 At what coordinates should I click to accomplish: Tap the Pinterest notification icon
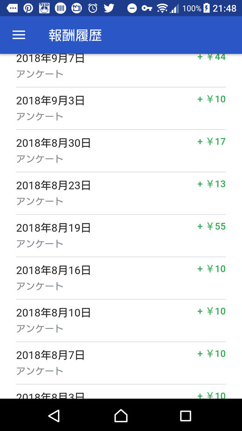click(28, 8)
